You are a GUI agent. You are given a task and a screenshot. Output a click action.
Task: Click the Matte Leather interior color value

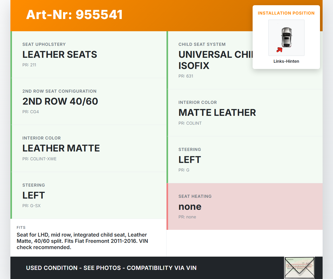click(x=217, y=113)
